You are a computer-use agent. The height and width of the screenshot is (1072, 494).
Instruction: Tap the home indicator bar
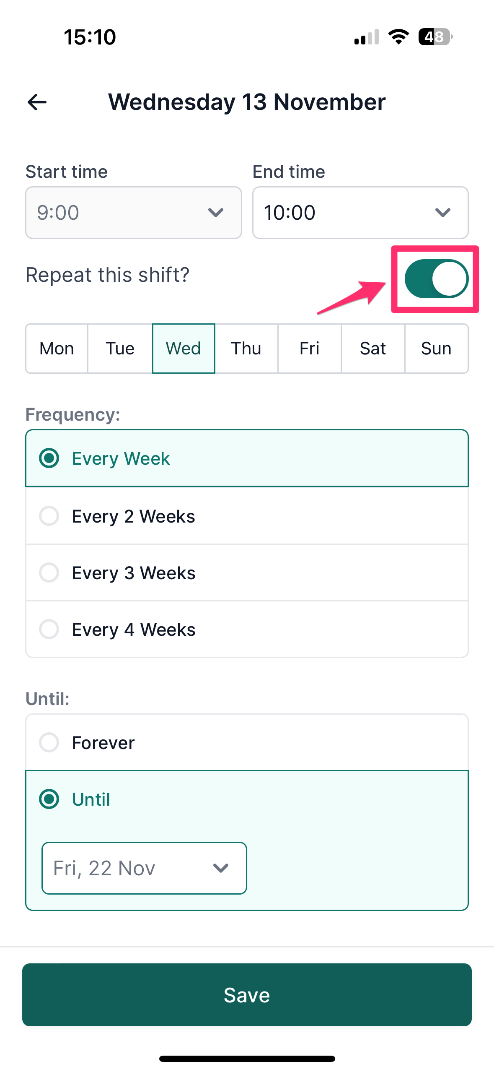[x=247, y=1059]
